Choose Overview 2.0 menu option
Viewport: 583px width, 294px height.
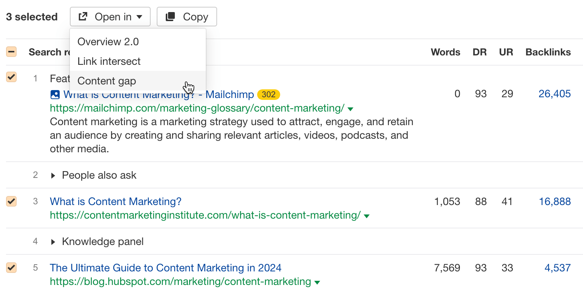point(108,41)
